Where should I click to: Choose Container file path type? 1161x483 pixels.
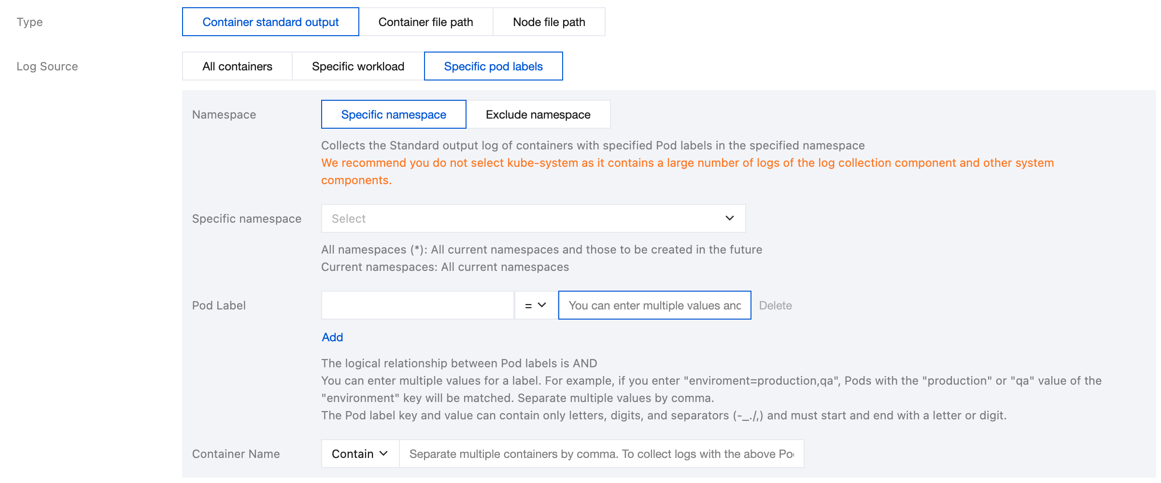(425, 22)
